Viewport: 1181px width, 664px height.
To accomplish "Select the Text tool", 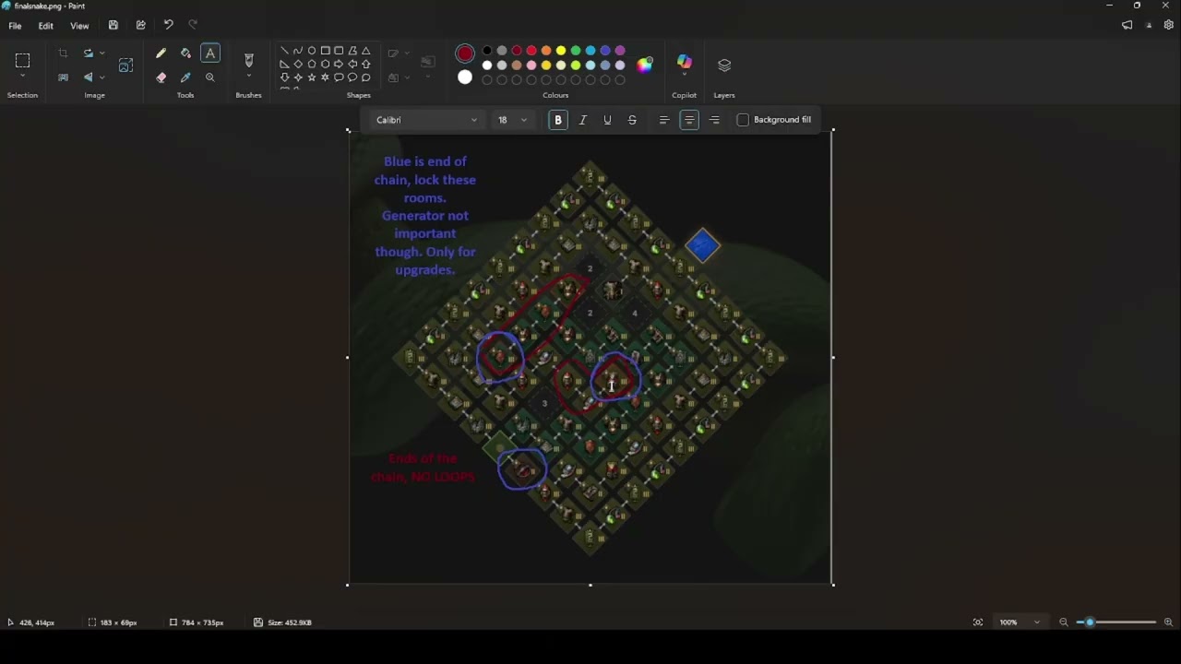I will [x=210, y=53].
